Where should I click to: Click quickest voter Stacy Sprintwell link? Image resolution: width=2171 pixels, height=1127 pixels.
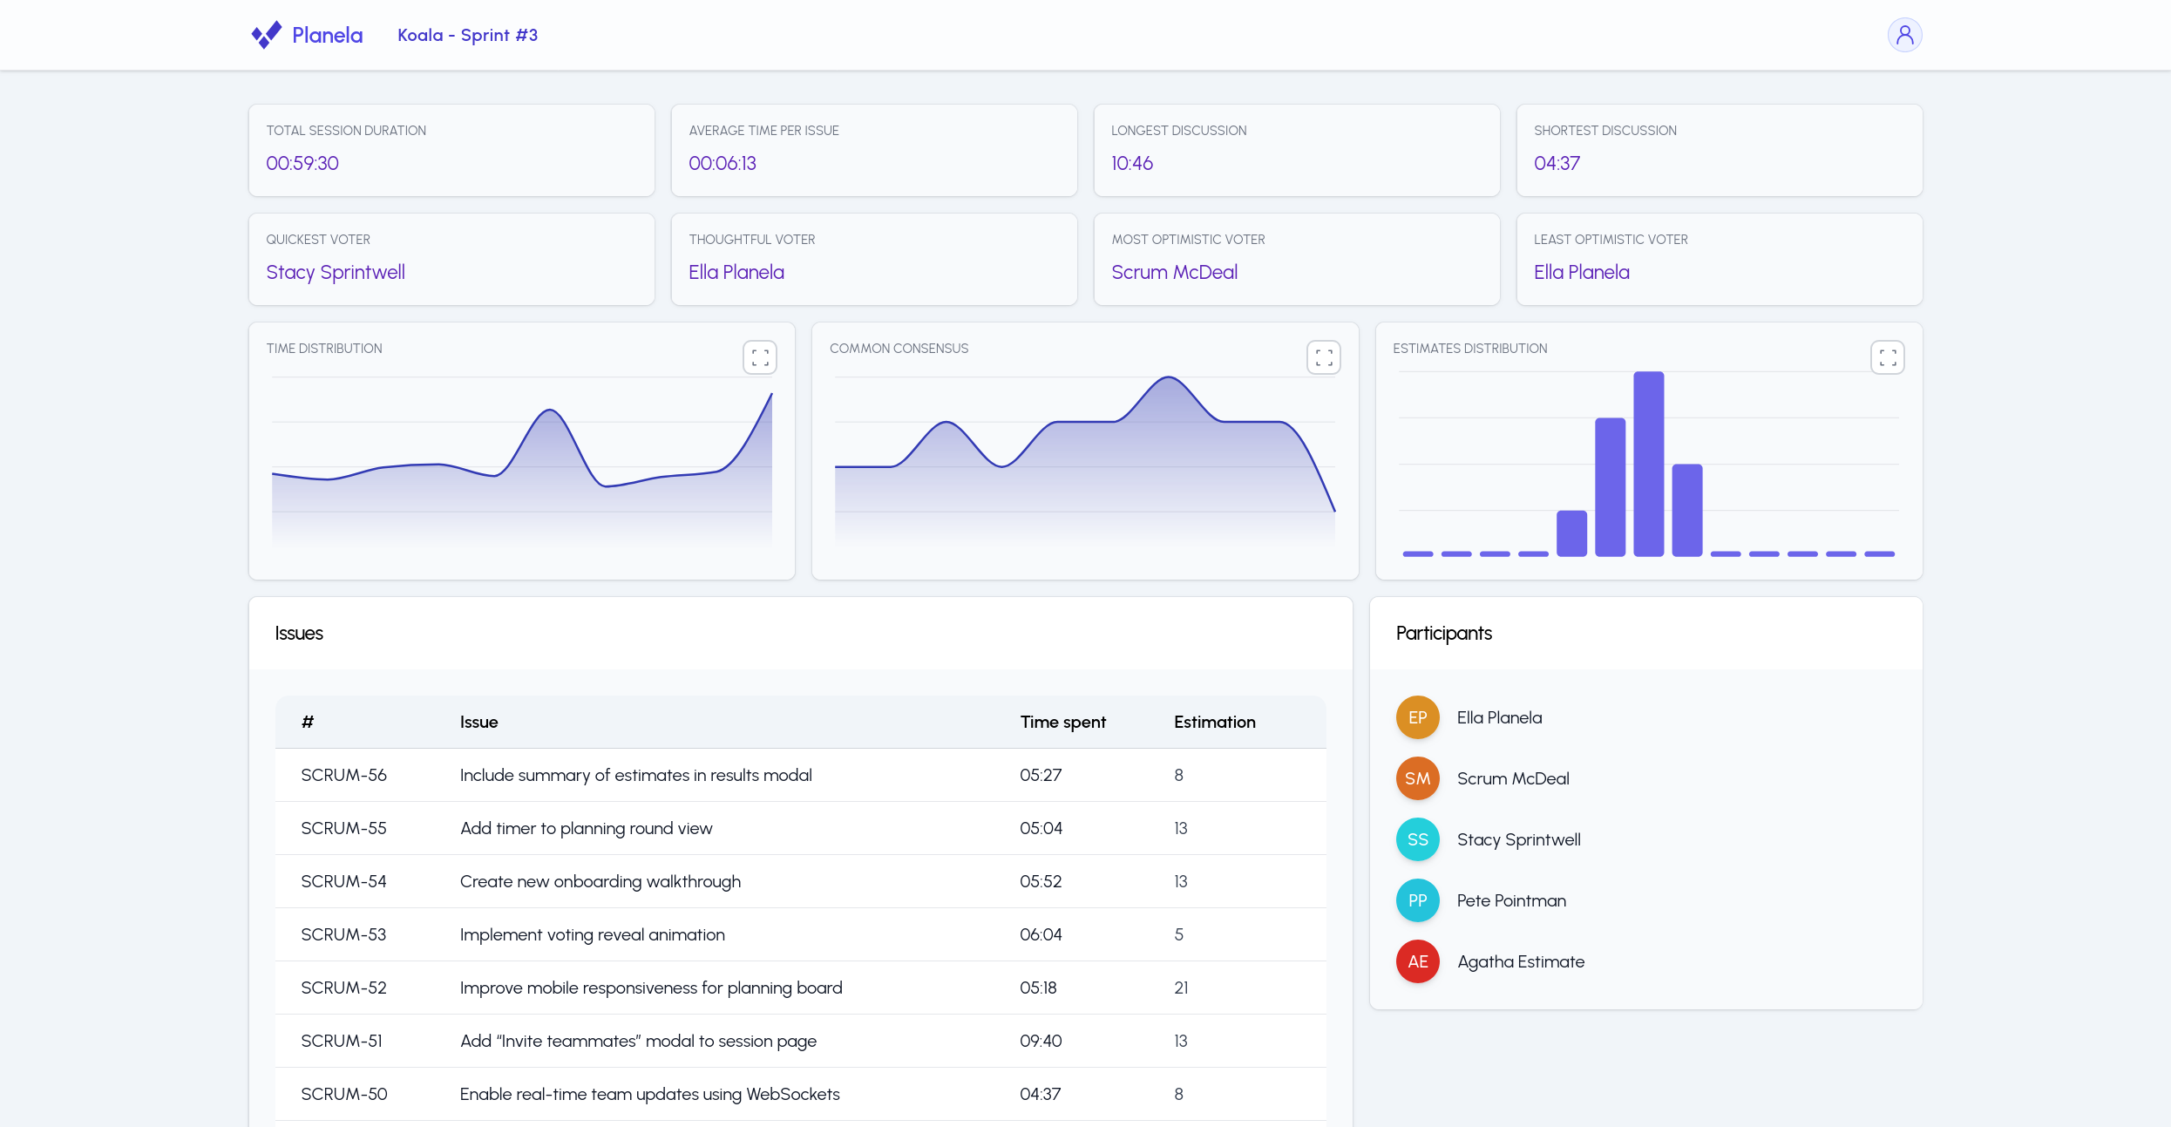[336, 271]
